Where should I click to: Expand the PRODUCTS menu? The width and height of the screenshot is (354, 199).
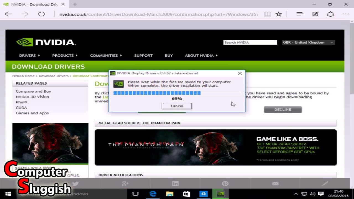coord(65,56)
